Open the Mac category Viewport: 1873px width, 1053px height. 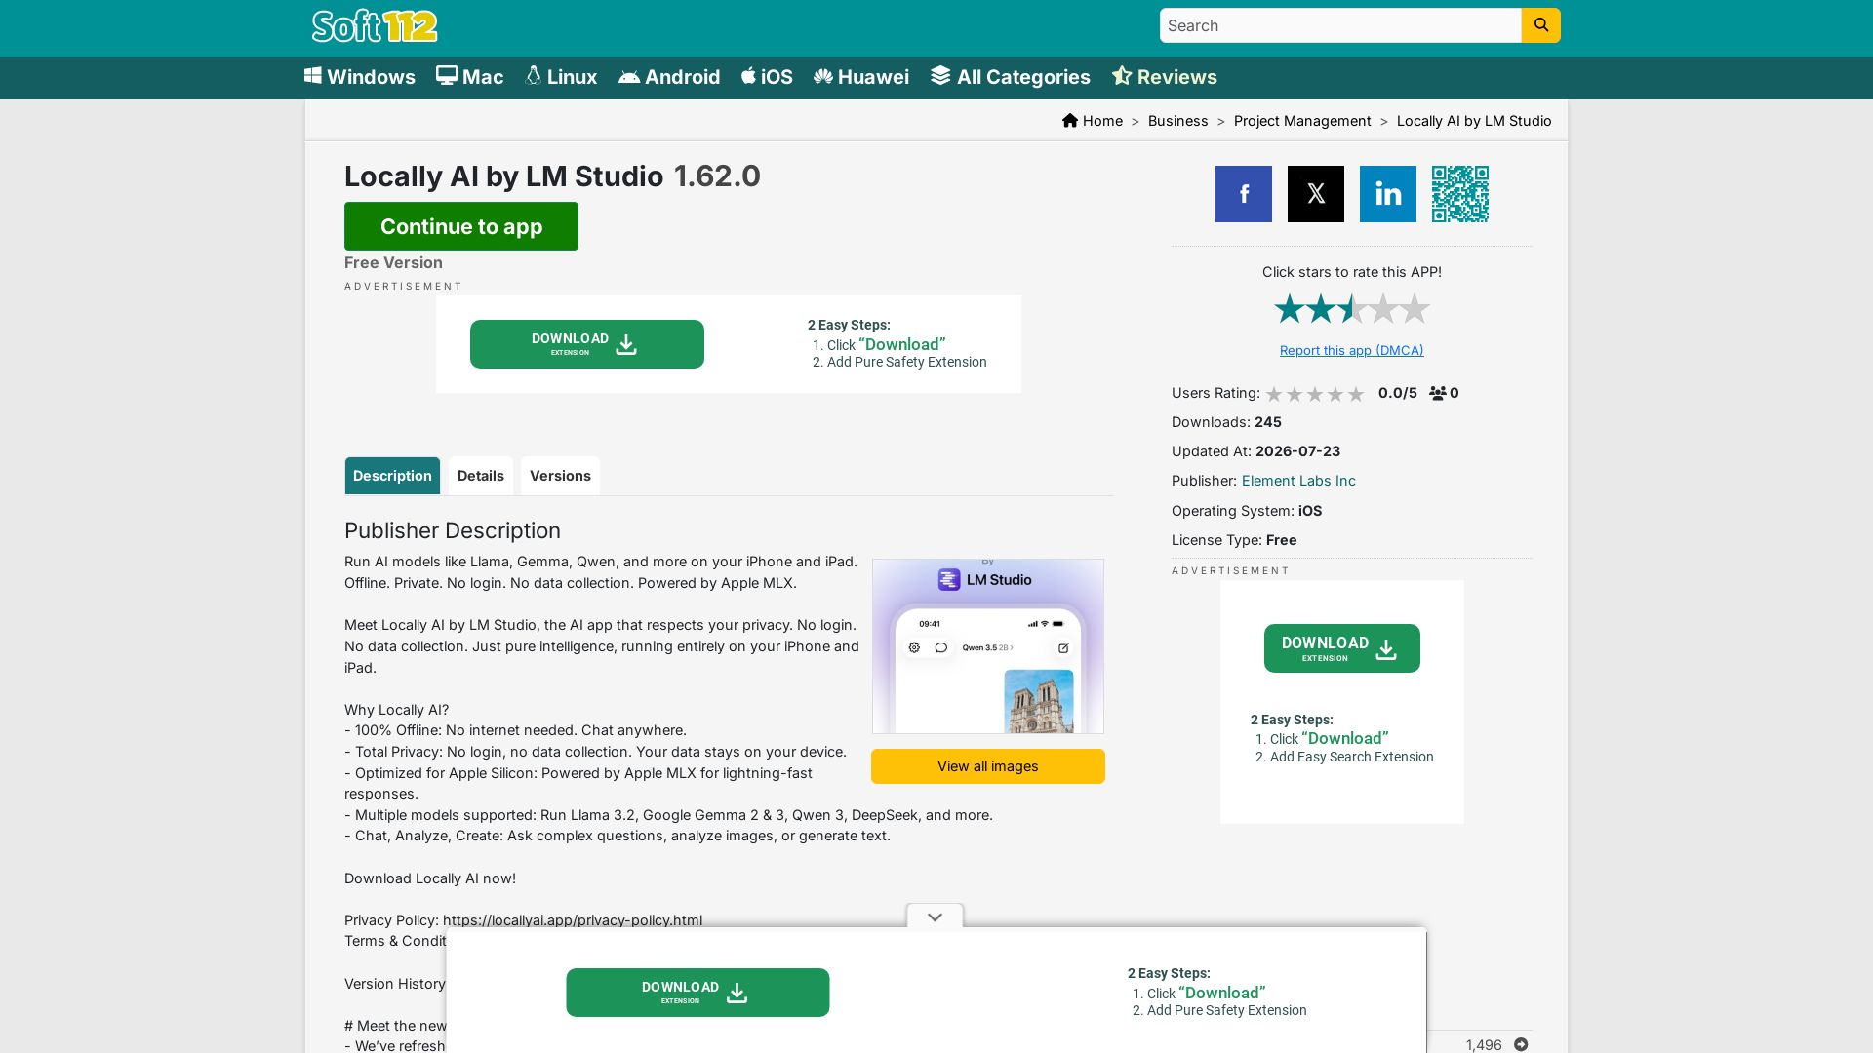[x=470, y=77]
